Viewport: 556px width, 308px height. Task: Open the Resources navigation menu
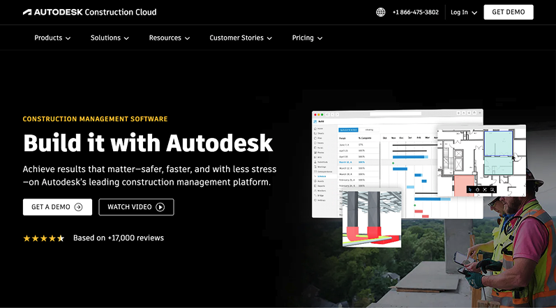pyautogui.click(x=170, y=38)
